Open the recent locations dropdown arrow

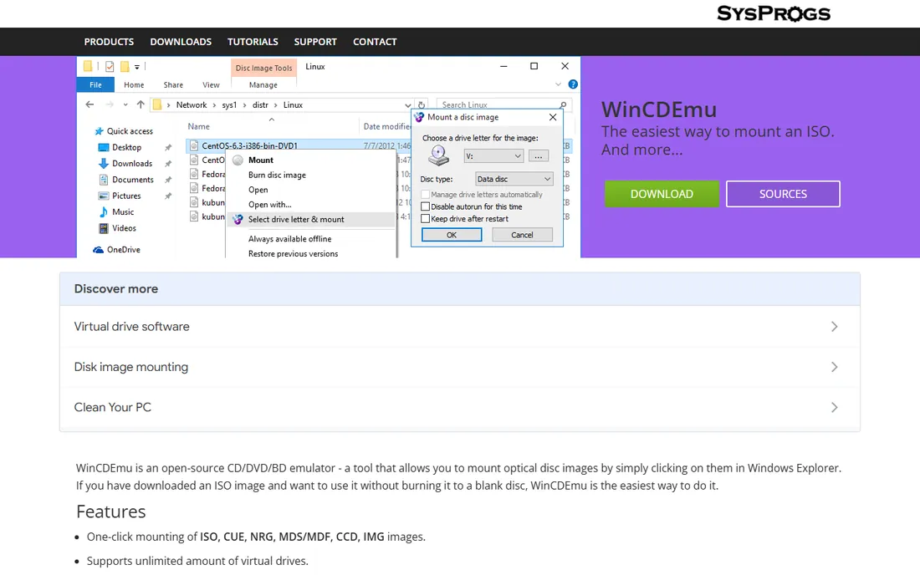coord(125,105)
